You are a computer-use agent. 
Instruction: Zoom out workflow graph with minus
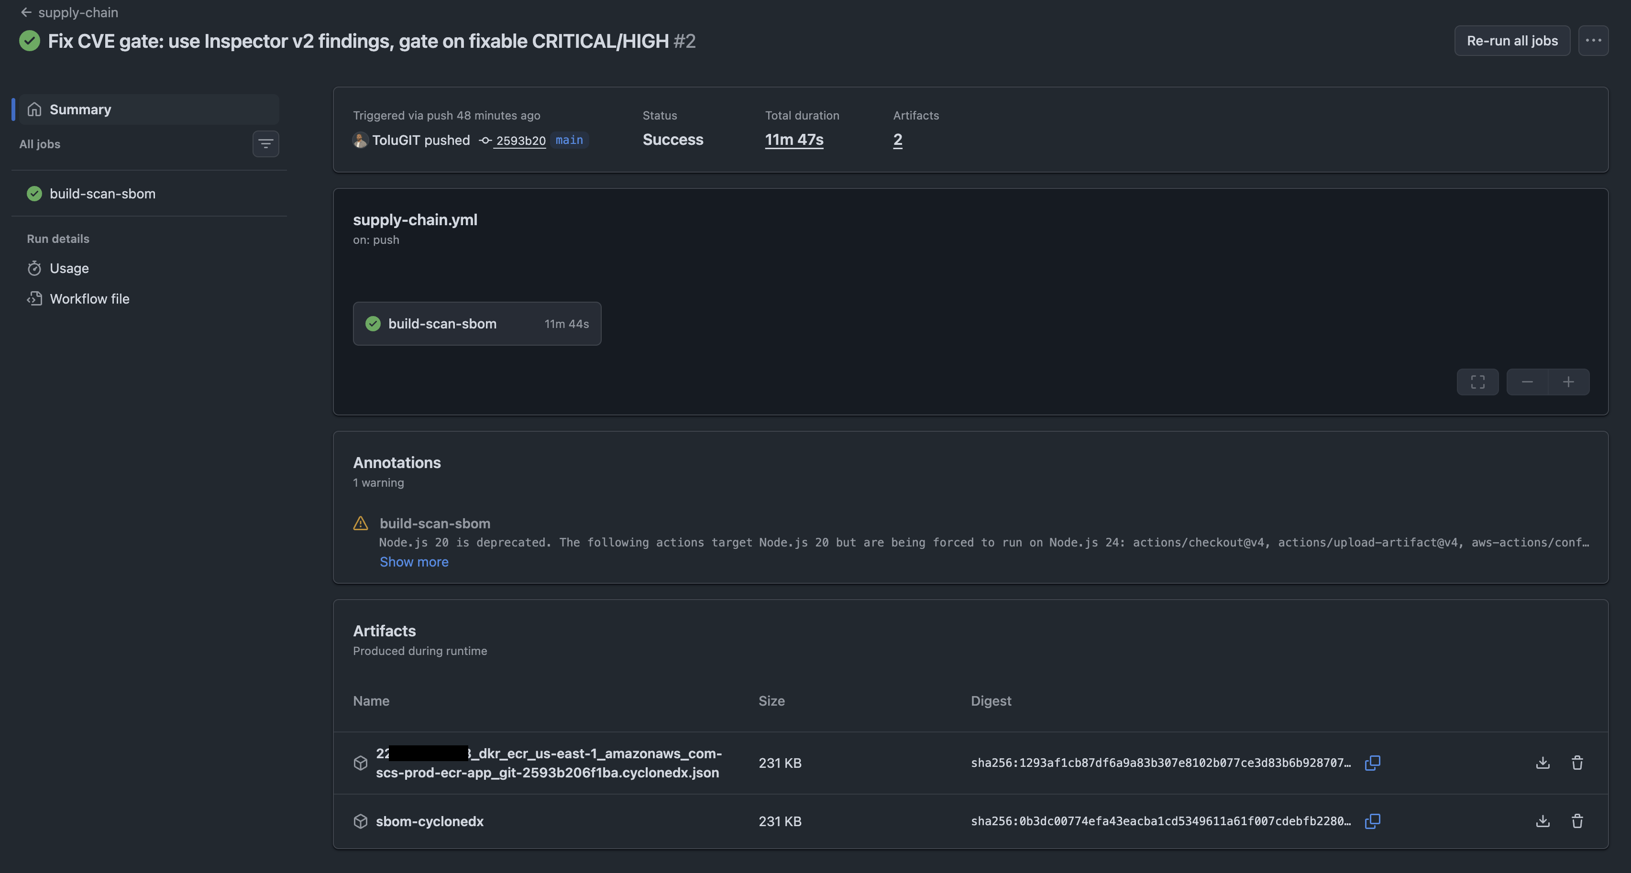coord(1527,382)
